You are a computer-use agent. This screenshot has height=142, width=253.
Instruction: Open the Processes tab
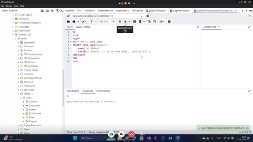pos(137,11)
